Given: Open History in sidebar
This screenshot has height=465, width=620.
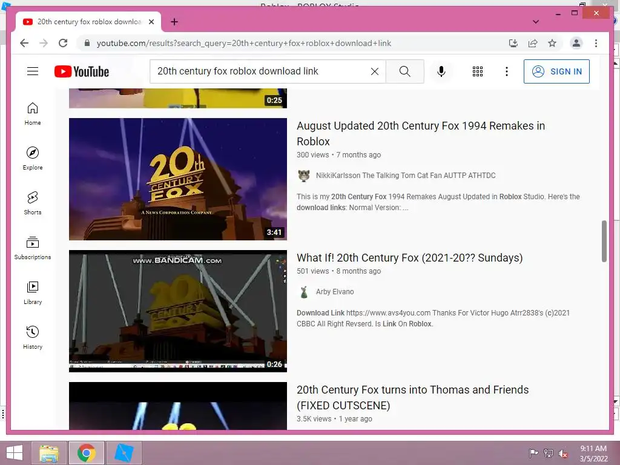Looking at the screenshot, I should click(x=33, y=338).
